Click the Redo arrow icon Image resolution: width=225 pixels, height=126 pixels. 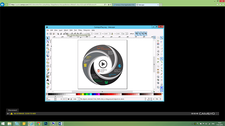158,62
